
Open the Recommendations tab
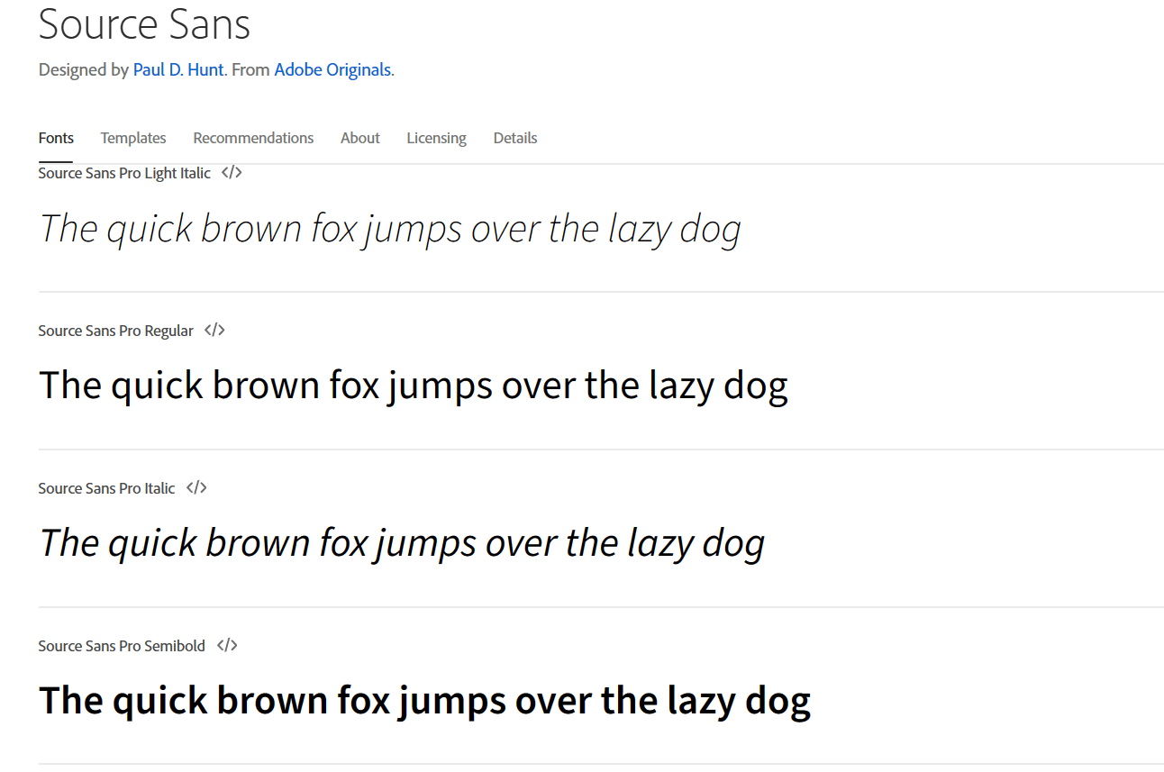pyautogui.click(x=253, y=138)
